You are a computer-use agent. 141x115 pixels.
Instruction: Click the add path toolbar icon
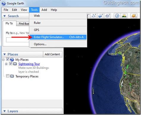[x=94, y=16]
